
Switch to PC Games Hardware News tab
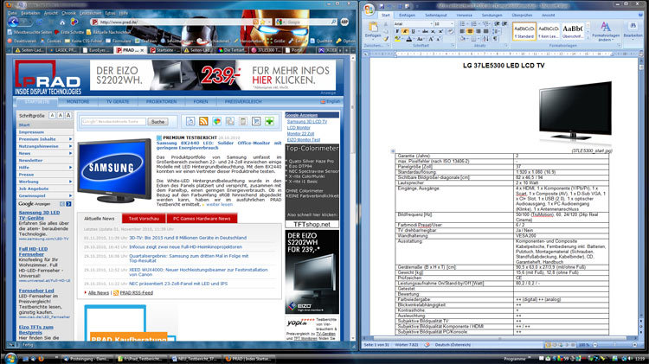click(x=202, y=219)
